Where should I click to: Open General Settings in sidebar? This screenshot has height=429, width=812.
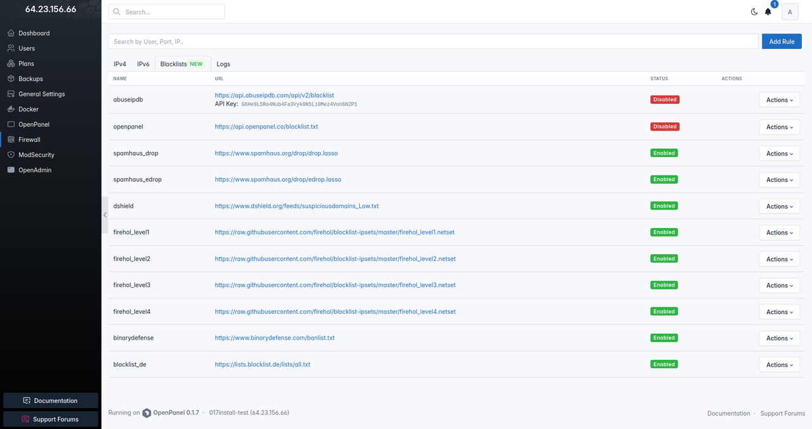[41, 94]
